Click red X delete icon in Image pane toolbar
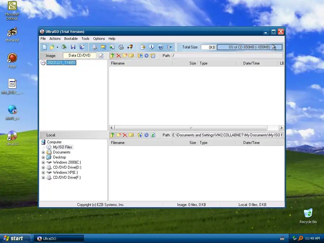The height and width of the screenshot is (243, 324). [119, 56]
